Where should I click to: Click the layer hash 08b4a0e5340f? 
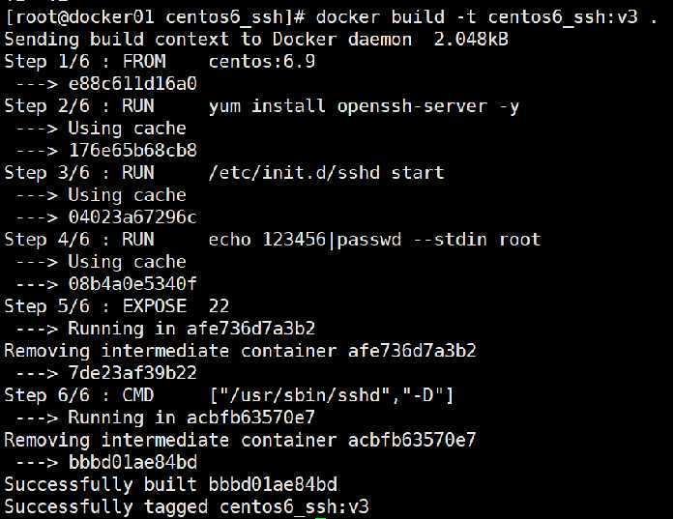tap(132, 283)
